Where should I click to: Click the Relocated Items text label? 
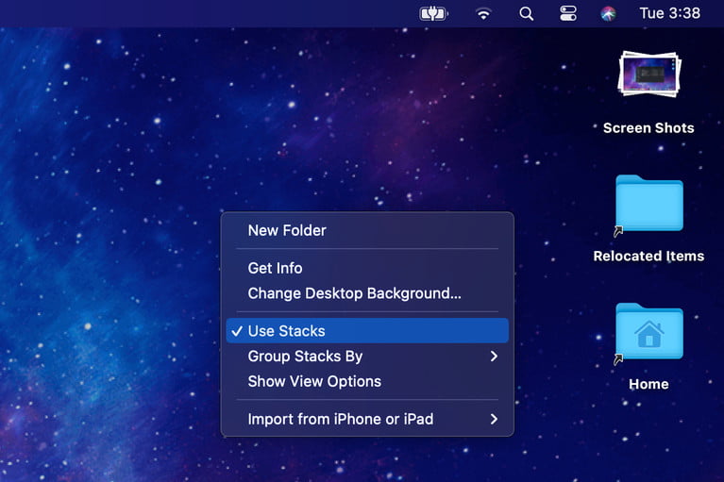pos(648,256)
